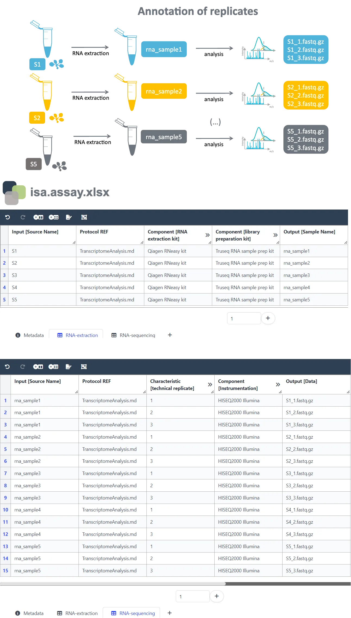Image resolution: width=351 pixels, height=618 pixels.
Task: Expand Component [RNA extraction kit] column chevron
Action: [x=208, y=235]
